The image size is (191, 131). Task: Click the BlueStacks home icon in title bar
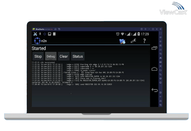pyautogui.click(x=55, y=29)
